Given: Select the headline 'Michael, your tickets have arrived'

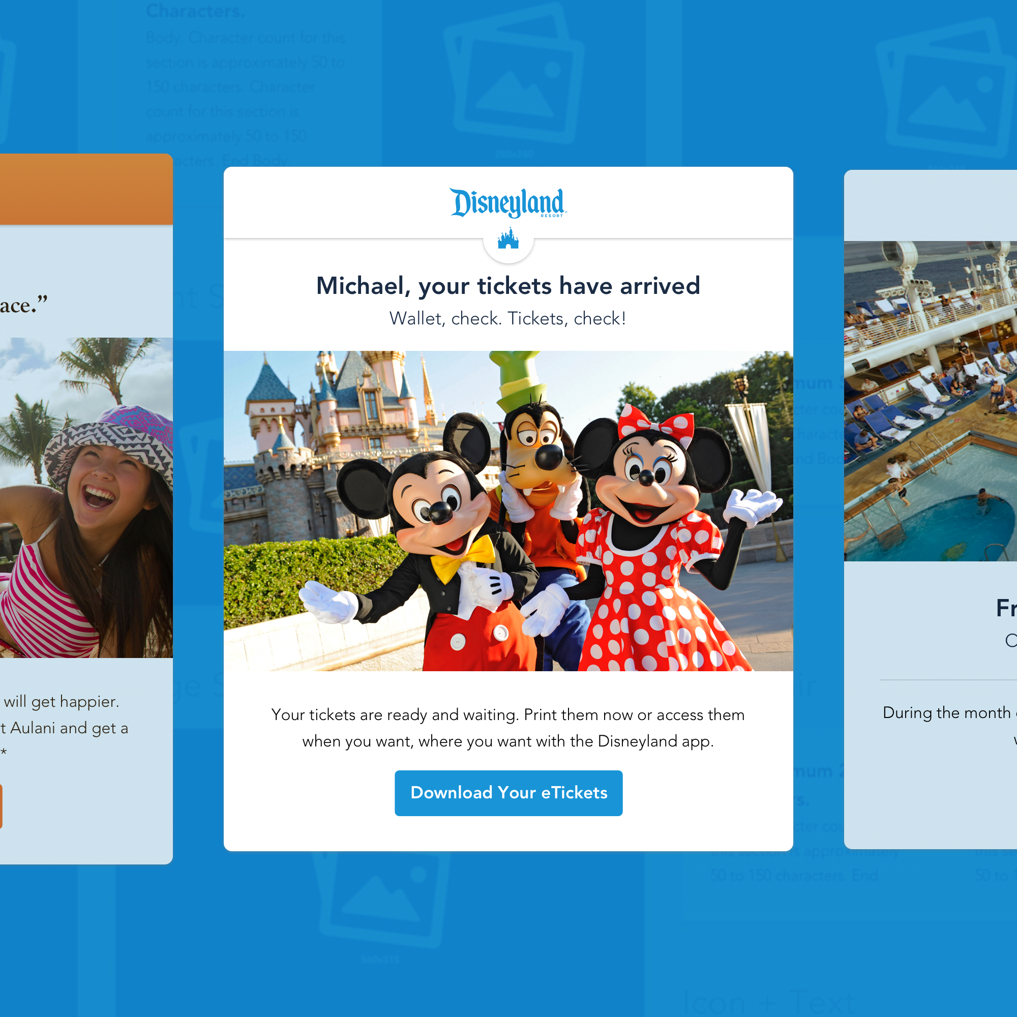Looking at the screenshot, I should (508, 286).
